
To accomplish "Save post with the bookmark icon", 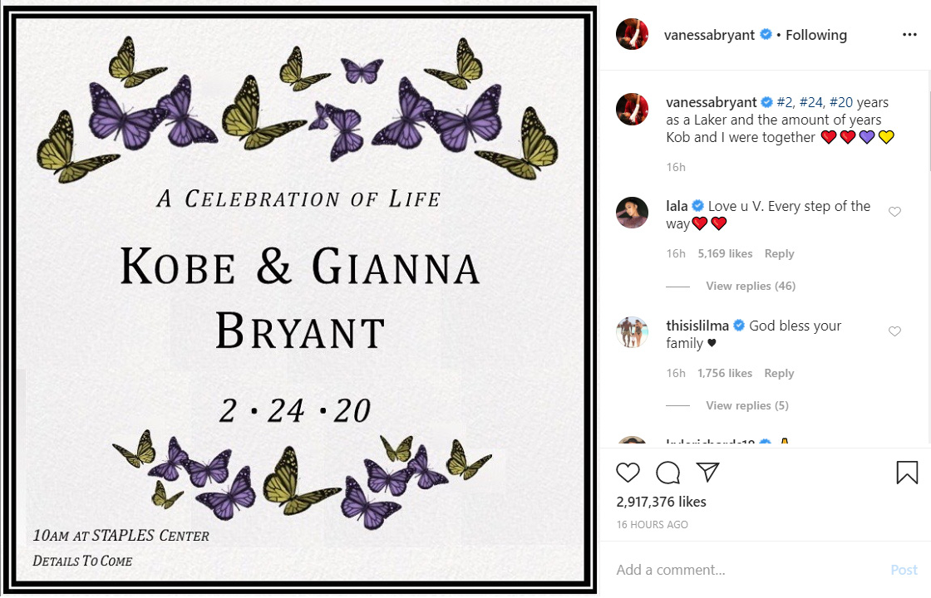I will tap(907, 473).
